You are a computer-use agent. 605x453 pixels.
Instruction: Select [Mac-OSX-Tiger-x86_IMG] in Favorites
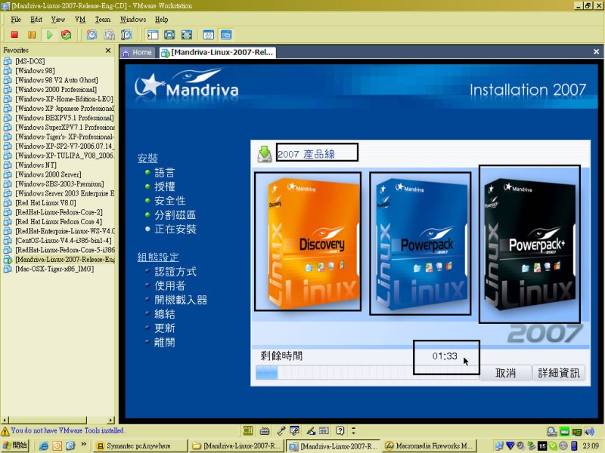pyautogui.click(x=54, y=269)
